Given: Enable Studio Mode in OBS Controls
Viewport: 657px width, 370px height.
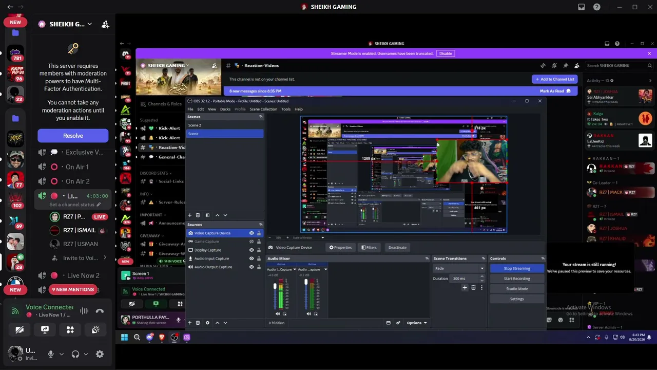Looking at the screenshot, I should (517, 289).
